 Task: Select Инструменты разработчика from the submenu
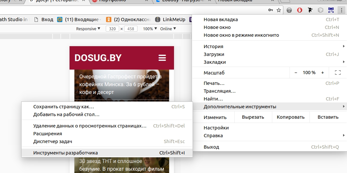(65, 153)
